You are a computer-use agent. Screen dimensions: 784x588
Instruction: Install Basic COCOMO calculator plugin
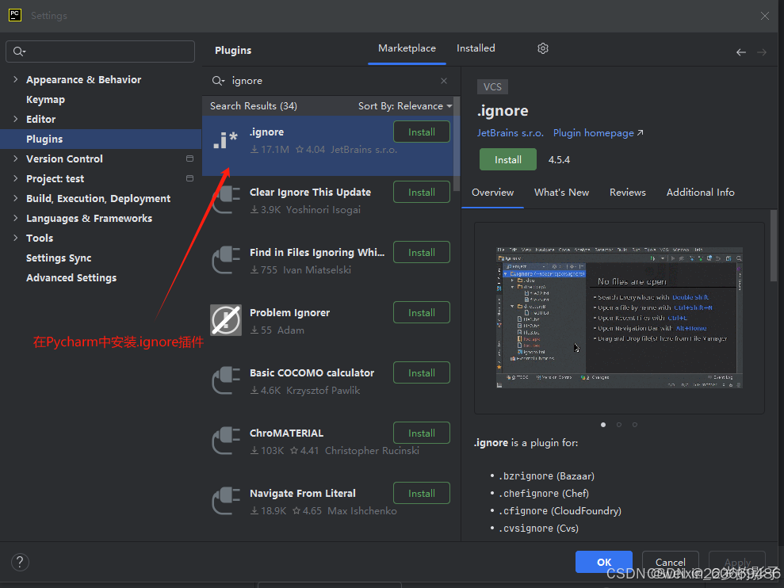click(422, 373)
